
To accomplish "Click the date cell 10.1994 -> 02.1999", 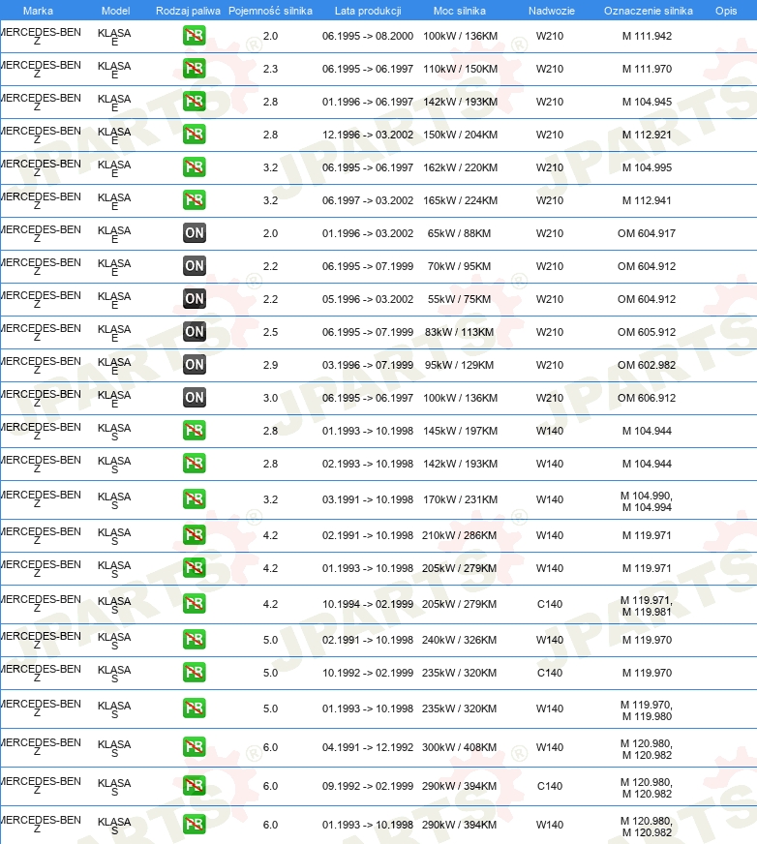I will coord(368,604).
